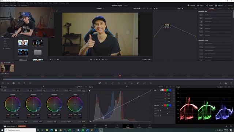Click center of the Shadow color wheel
The width and height of the screenshot is (234, 132).
pos(12,104)
